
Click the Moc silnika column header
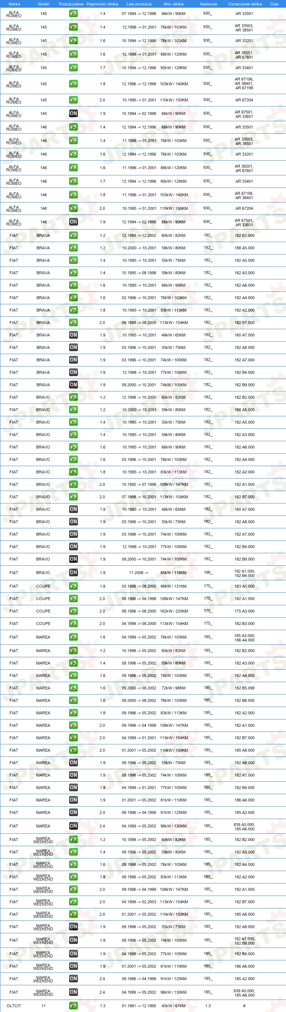[173, 4]
